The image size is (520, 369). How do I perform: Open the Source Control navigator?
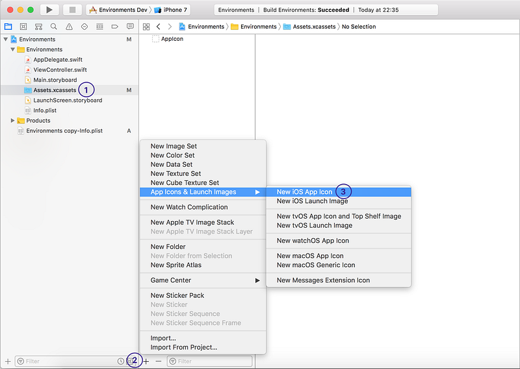click(23, 27)
